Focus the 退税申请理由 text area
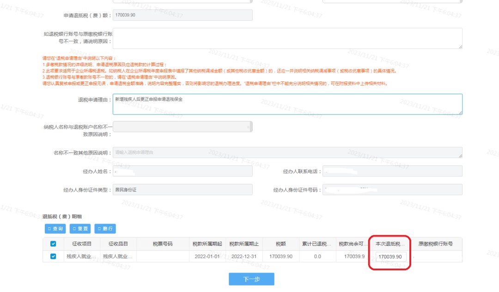Viewport: 499px width, 292px height. tap(287, 104)
